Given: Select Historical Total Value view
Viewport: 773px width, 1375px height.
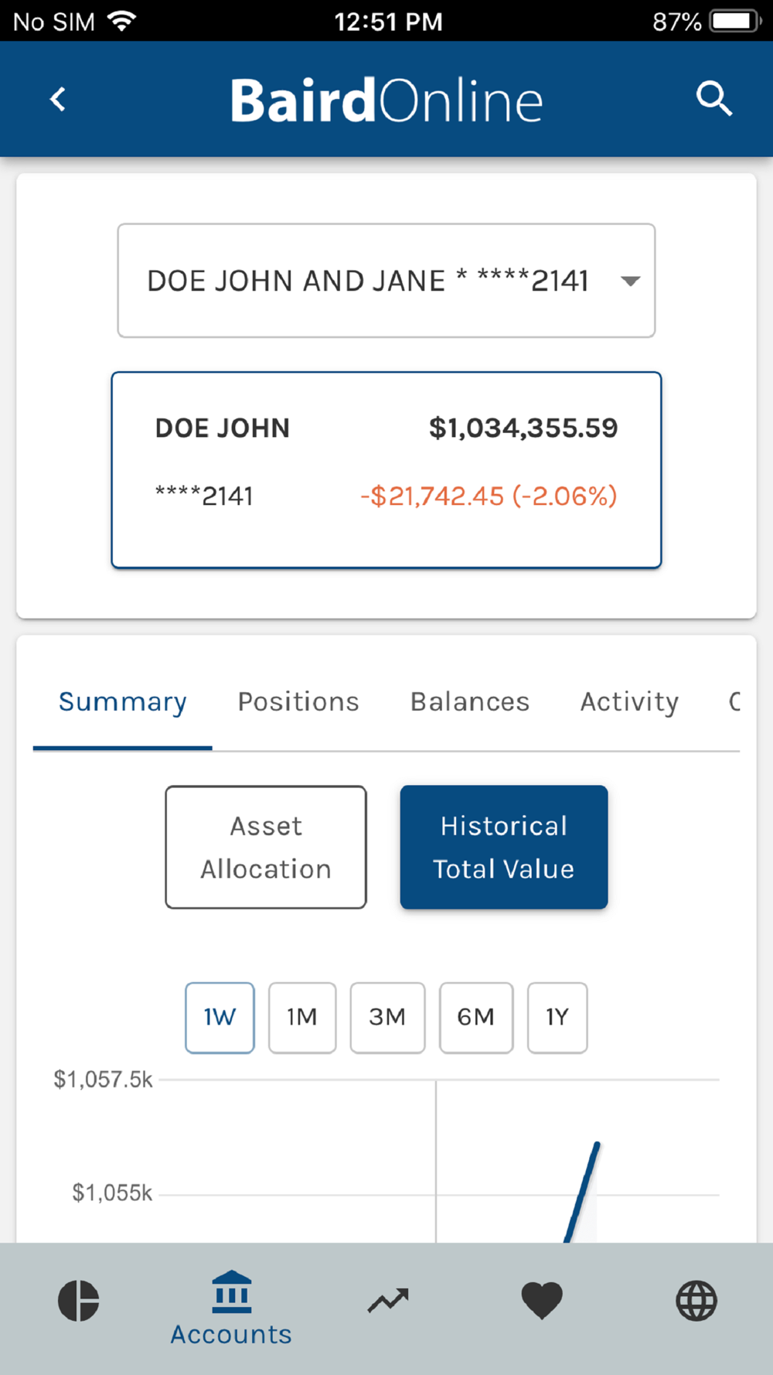Looking at the screenshot, I should [503, 847].
